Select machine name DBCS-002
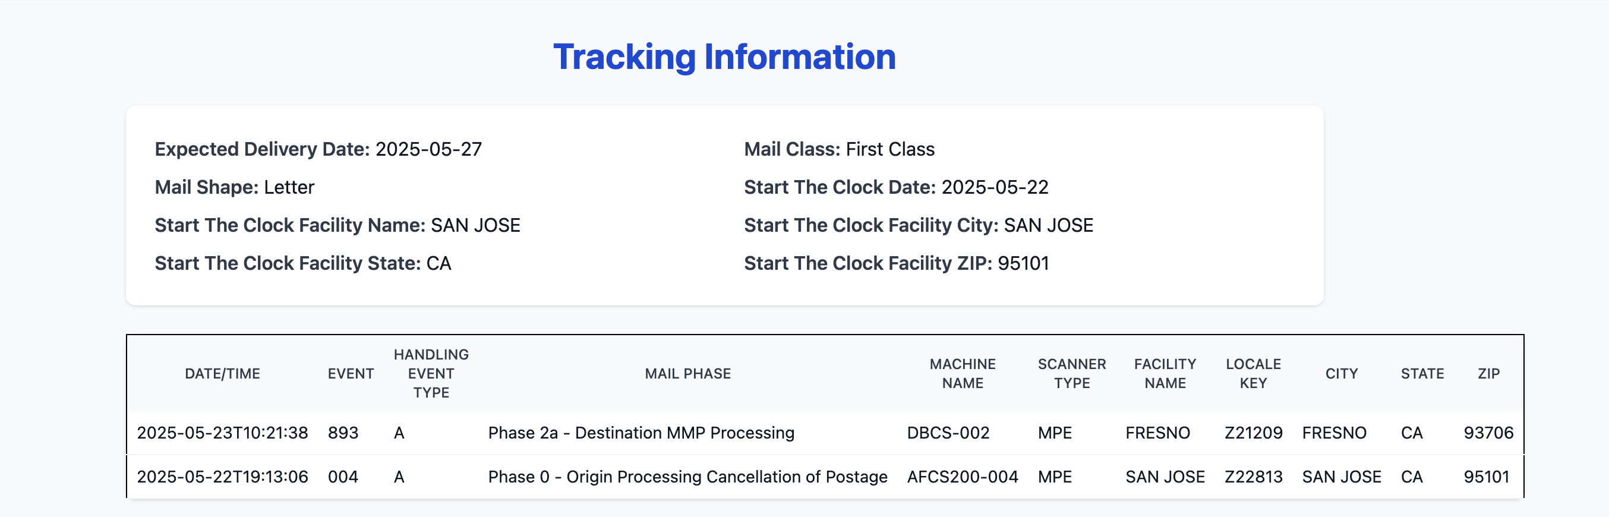Screen dimensions: 1609x517 948,433
